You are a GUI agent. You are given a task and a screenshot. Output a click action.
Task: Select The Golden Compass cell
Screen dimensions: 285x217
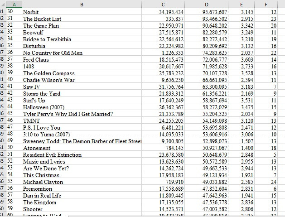point(82,73)
